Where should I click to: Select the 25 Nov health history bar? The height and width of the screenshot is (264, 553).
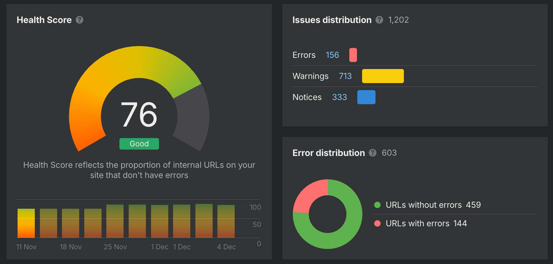[115, 221]
